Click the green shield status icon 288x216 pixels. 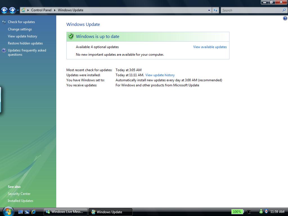(71, 36)
